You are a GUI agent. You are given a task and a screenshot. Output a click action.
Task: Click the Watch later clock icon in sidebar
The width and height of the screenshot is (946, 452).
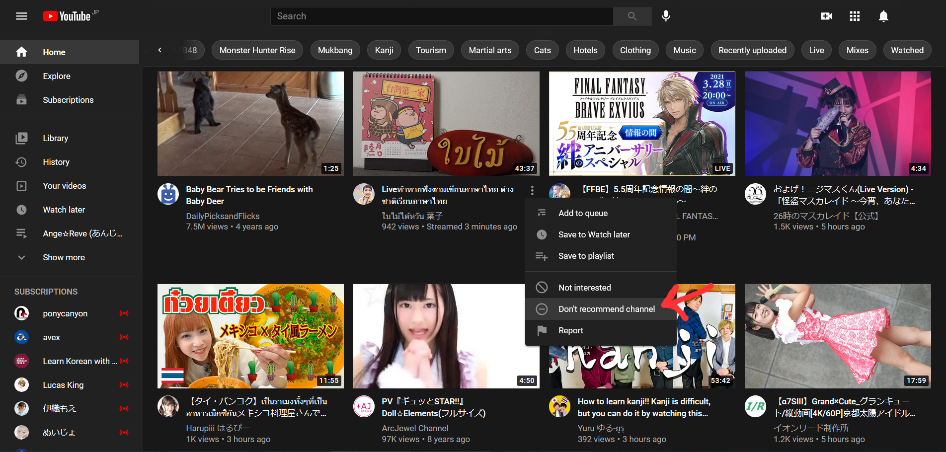pyautogui.click(x=21, y=210)
